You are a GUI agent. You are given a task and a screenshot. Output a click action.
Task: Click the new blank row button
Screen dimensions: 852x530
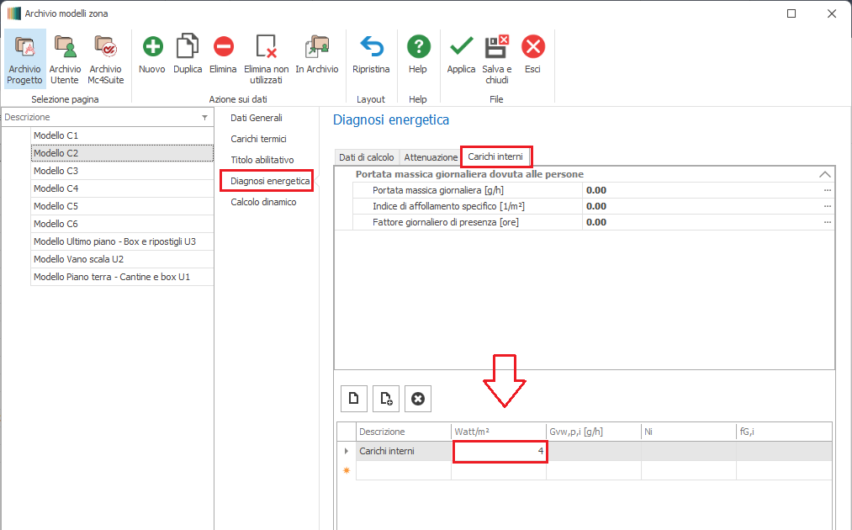click(x=354, y=399)
